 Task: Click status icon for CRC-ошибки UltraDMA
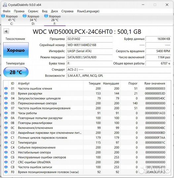coord(6,162)
